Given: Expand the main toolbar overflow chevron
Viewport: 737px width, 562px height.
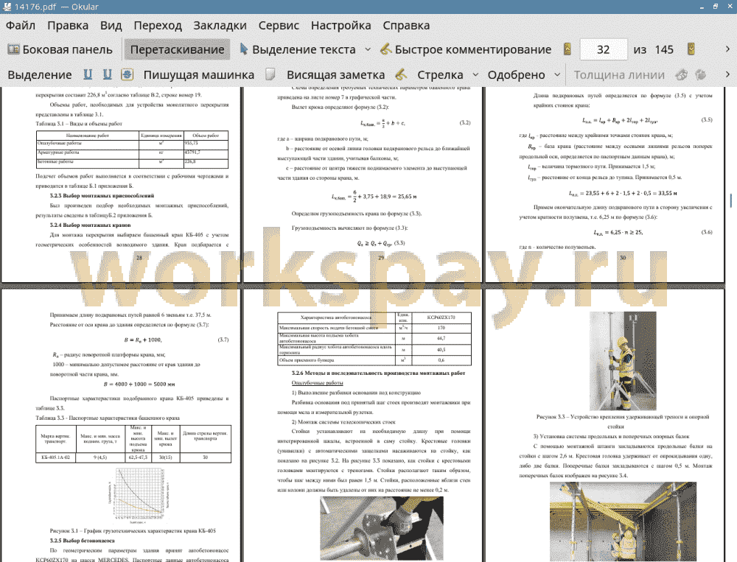Looking at the screenshot, I should (727, 49).
